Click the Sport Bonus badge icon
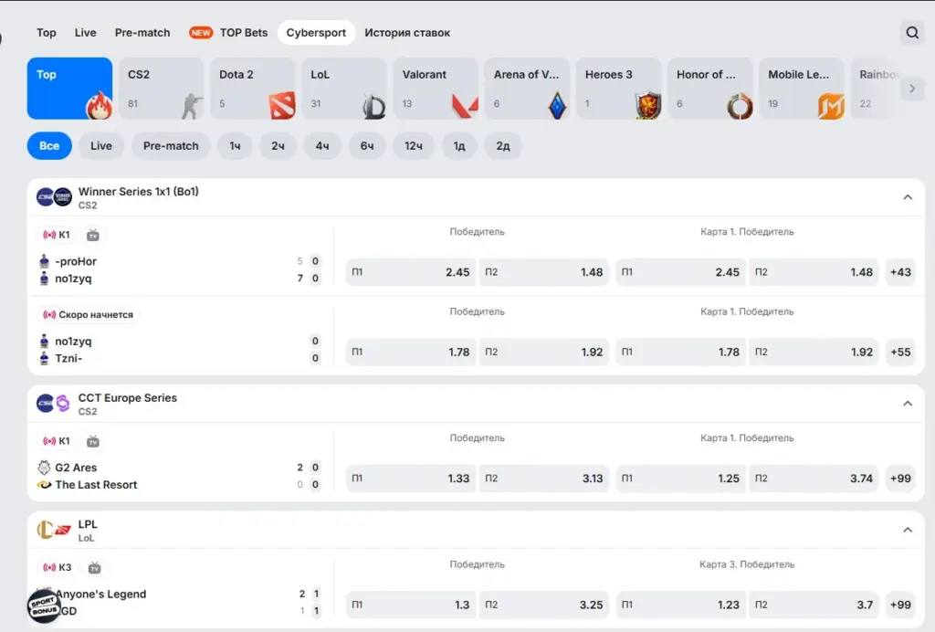 click(x=44, y=606)
